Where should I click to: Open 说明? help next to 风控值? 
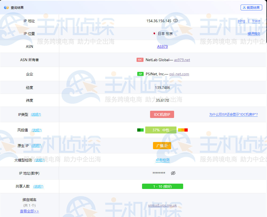(x=37, y=130)
